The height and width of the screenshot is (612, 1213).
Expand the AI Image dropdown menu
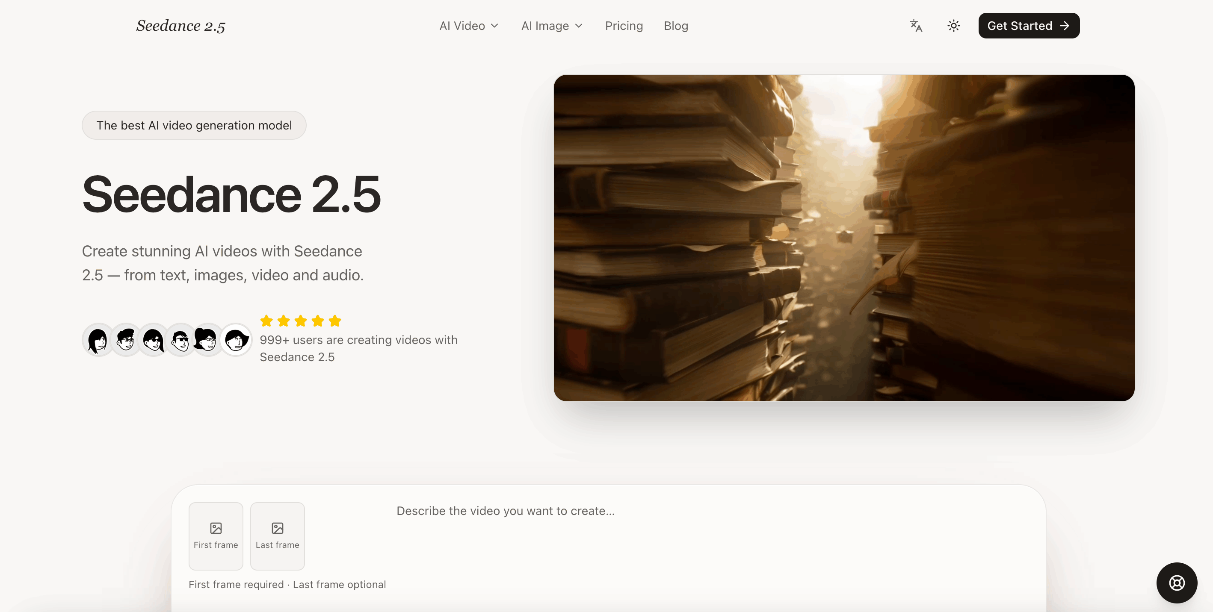click(552, 26)
